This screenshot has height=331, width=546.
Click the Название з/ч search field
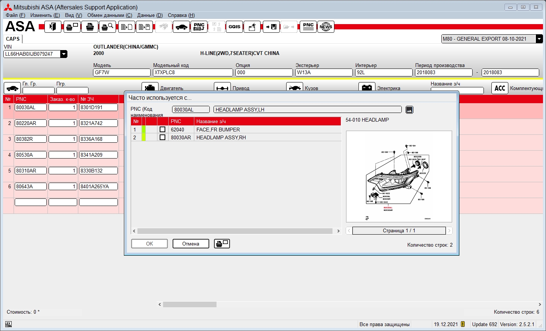[x=457, y=90]
